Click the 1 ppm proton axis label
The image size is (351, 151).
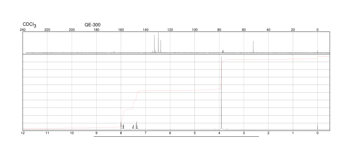(293, 133)
